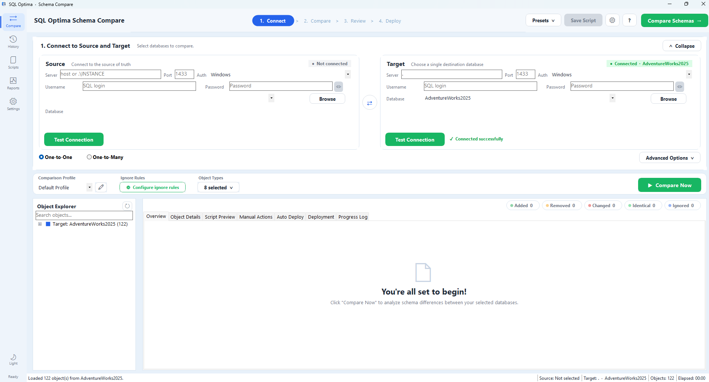
Task: Open the Reports sidebar section
Action: (13, 84)
